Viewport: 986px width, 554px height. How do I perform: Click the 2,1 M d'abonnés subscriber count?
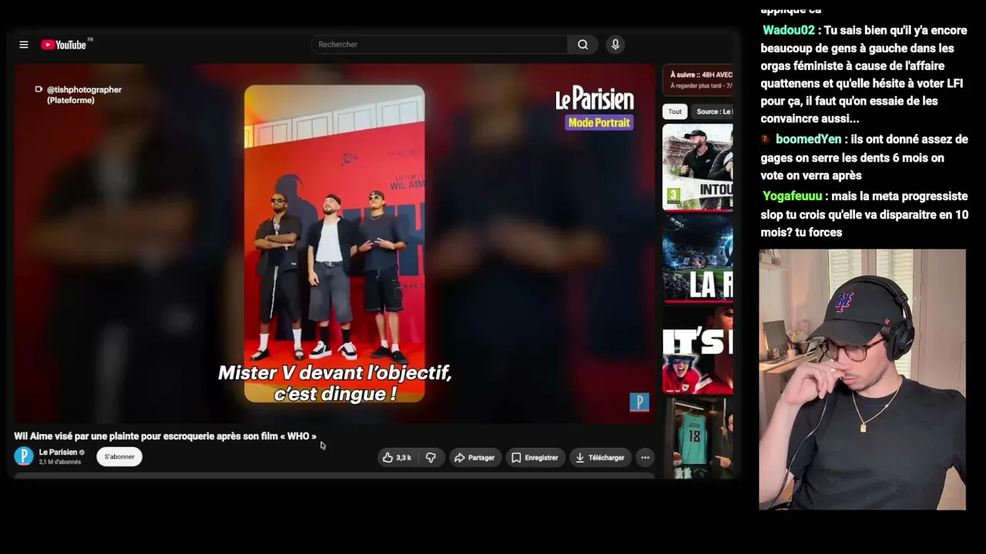click(60, 462)
